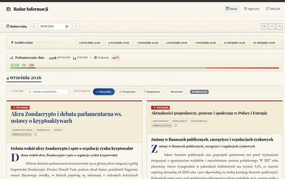Viewport: 285px width, 179px height.
Task: Bookmark the Aktualności gospodarcze topic
Action: 176,125
